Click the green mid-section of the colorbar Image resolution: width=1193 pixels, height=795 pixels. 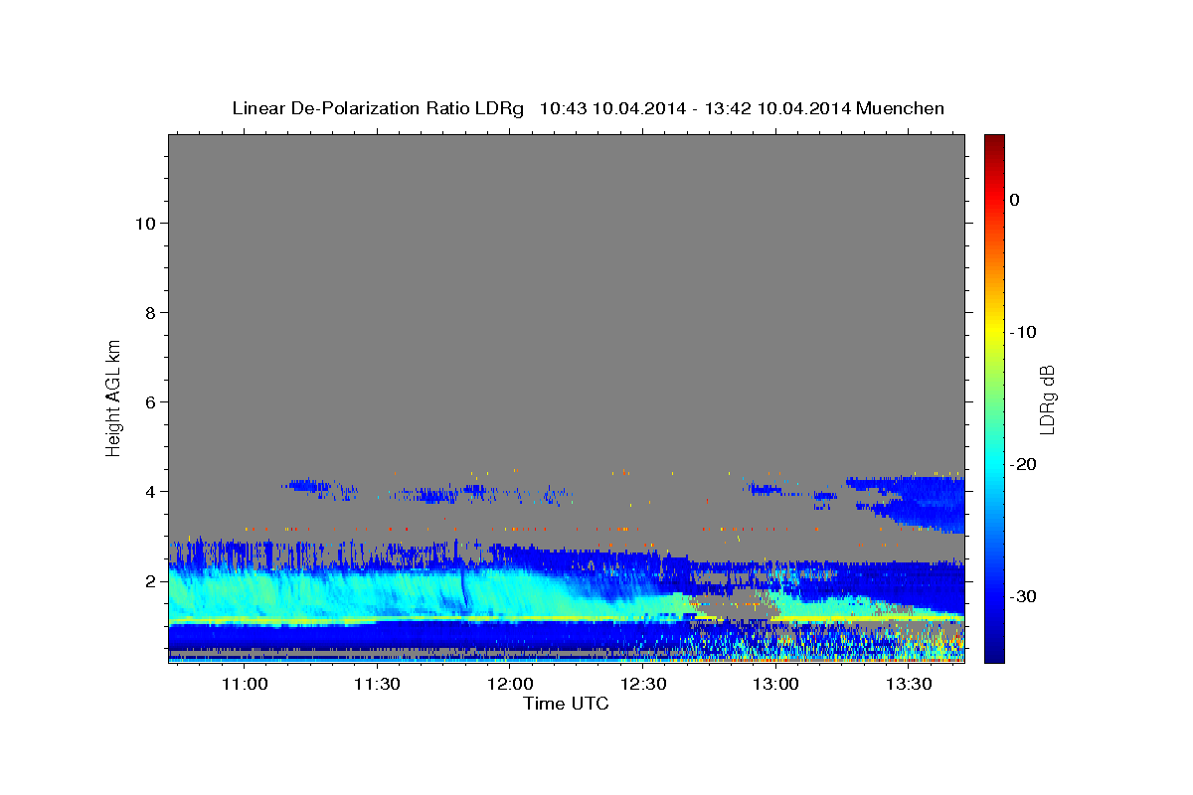click(994, 397)
